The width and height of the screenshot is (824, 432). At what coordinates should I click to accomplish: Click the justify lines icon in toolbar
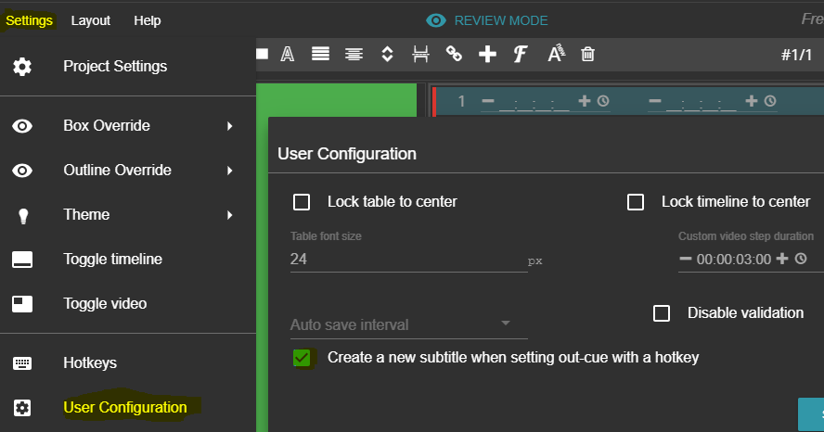[320, 55]
